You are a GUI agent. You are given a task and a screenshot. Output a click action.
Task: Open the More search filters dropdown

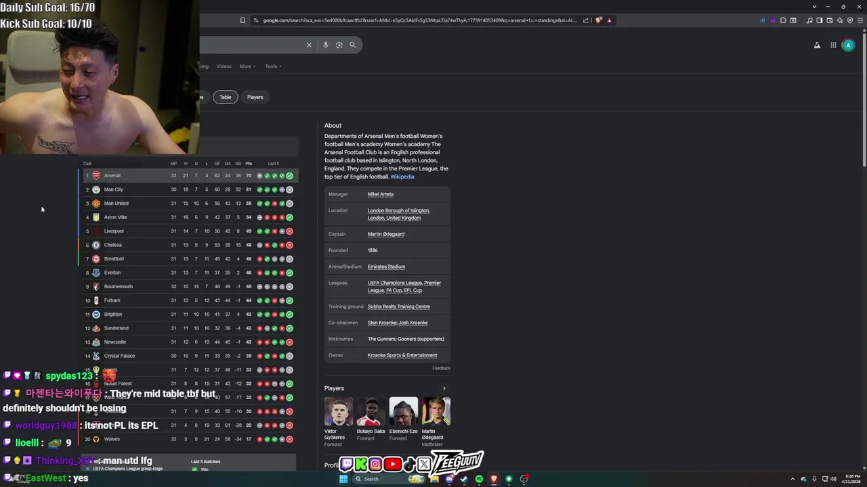coord(247,66)
